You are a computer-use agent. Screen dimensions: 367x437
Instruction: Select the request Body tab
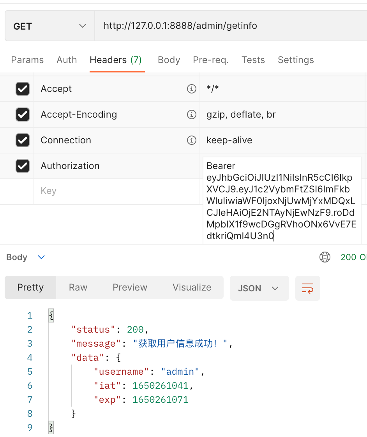click(x=169, y=60)
